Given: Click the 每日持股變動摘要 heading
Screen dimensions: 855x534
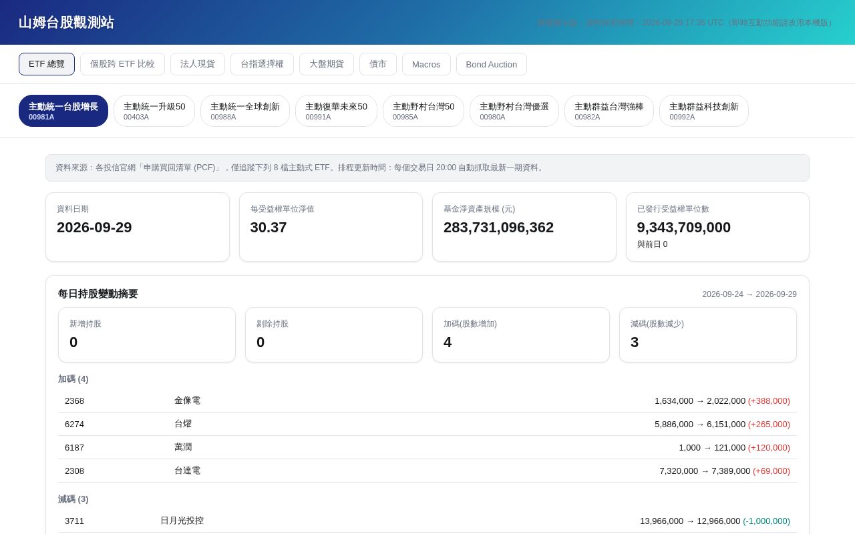Looking at the screenshot, I should click(98, 294).
